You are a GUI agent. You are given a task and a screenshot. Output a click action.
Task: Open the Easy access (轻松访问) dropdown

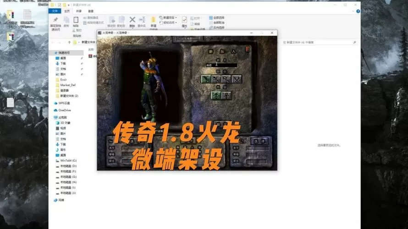[168, 22]
